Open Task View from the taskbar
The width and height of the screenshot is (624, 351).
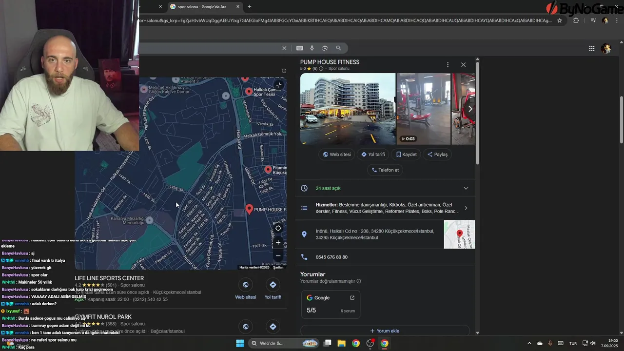tap(328, 343)
